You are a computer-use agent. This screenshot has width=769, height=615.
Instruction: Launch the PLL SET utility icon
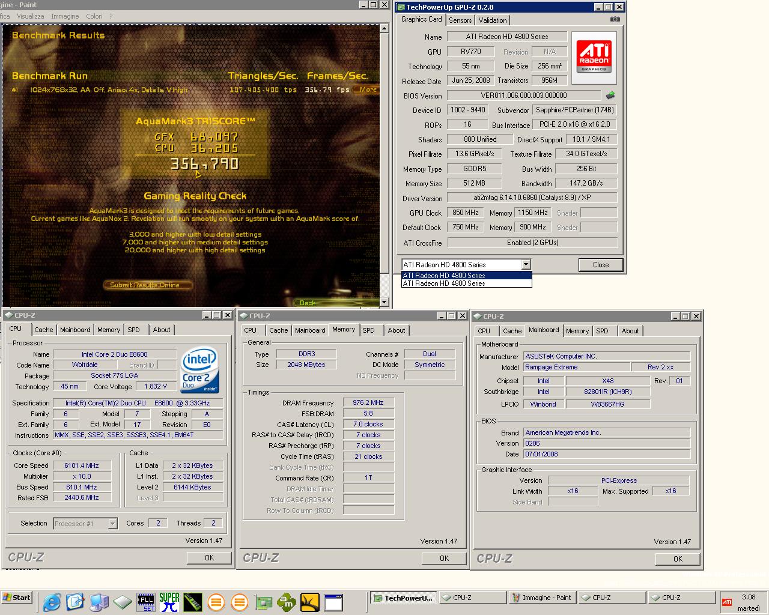click(x=146, y=602)
